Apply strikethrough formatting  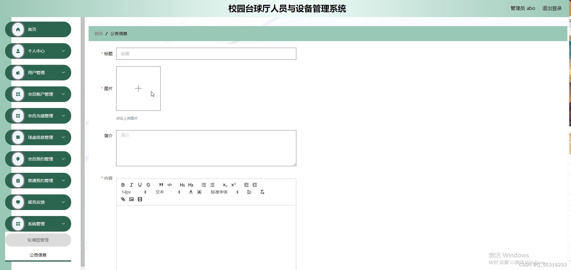coord(148,185)
